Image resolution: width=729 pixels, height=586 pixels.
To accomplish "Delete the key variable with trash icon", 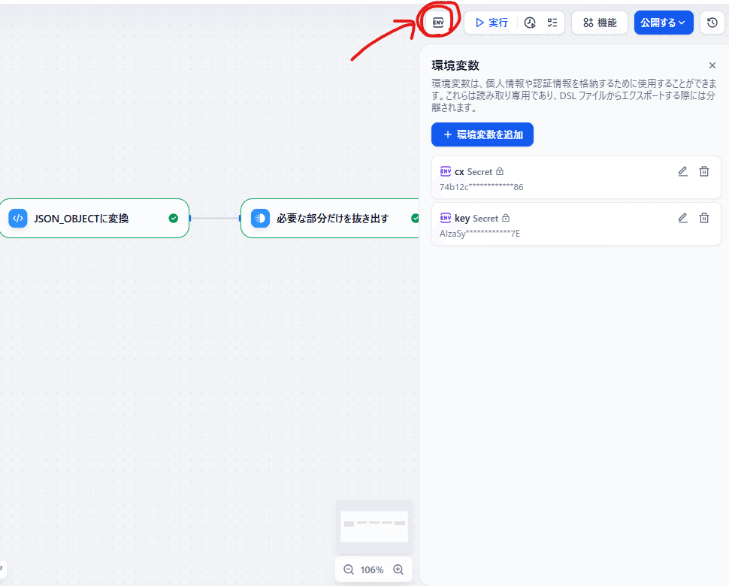I will point(703,218).
